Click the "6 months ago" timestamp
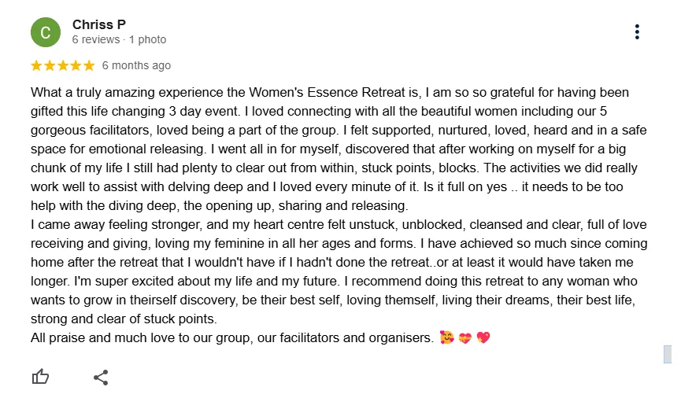 [x=136, y=65]
